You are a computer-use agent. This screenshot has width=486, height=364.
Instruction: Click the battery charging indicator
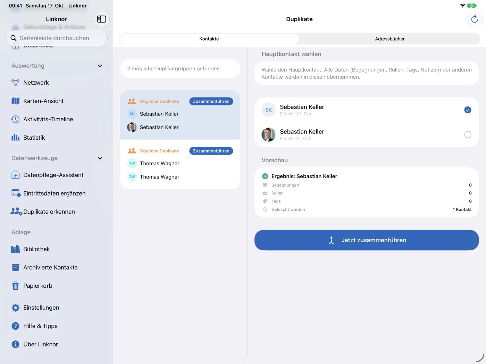pyautogui.click(x=472, y=6)
